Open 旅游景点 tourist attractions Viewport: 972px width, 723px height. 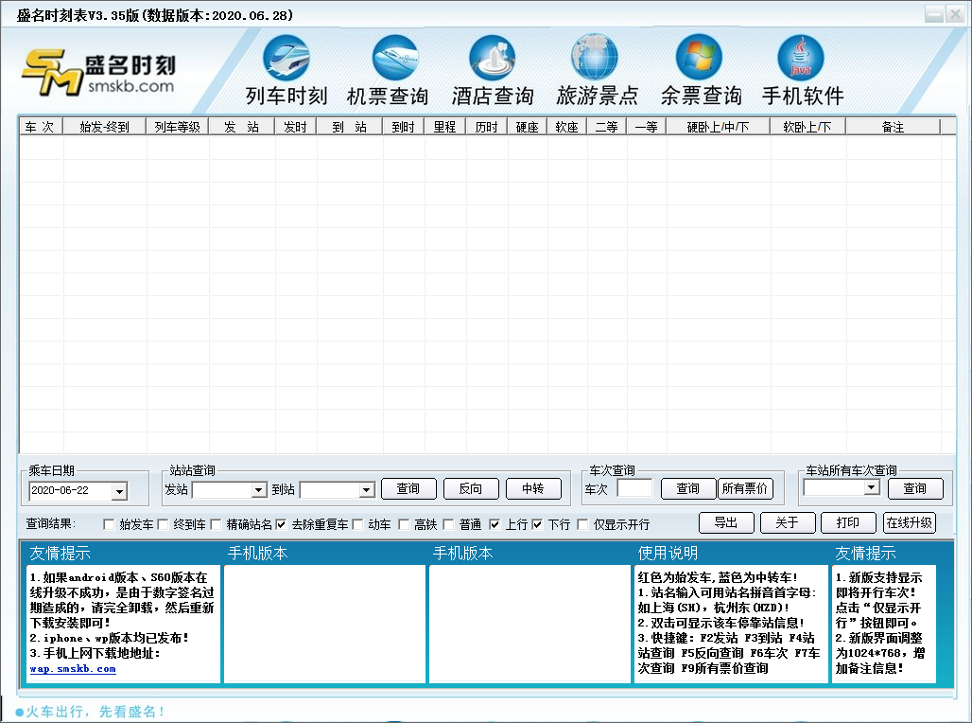click(x=594, y=66)
